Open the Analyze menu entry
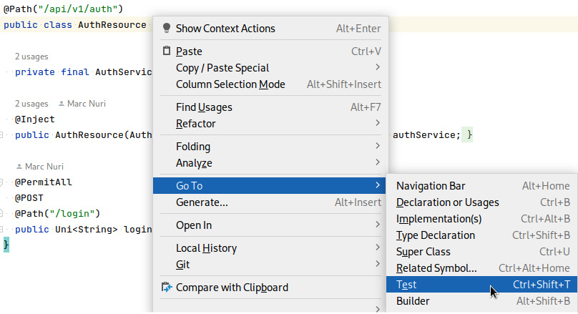Image resolution: width=578 pixels, height=314 pixels. [270, 163]
